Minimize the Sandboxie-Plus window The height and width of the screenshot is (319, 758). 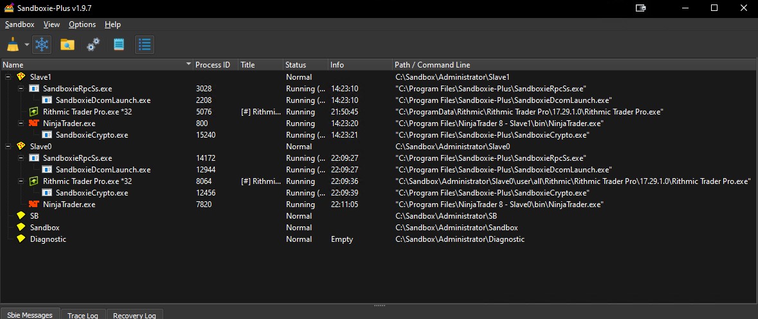pyautogui.click(x=685, y=8)
